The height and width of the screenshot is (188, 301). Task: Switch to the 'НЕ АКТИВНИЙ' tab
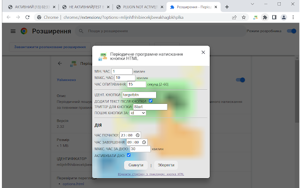click(86, 7)
